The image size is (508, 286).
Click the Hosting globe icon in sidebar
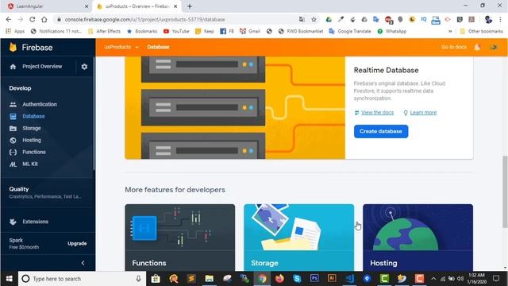[13, 141]
